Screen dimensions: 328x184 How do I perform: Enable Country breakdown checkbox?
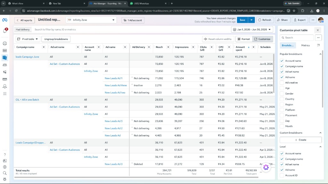click(282, 99)
